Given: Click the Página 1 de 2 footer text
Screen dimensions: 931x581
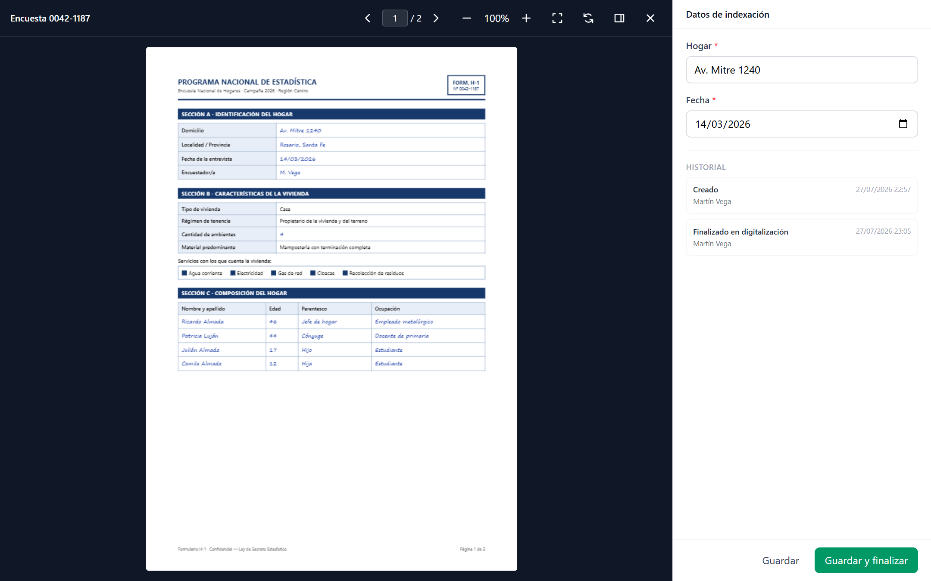Looking at the screenshot, I should (x=472, y=549).
